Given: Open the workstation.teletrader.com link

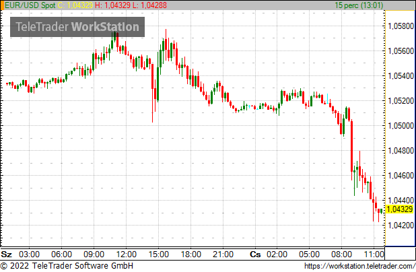Looking at the screenshot, I should pyautogui.click(x=359, y=266).
